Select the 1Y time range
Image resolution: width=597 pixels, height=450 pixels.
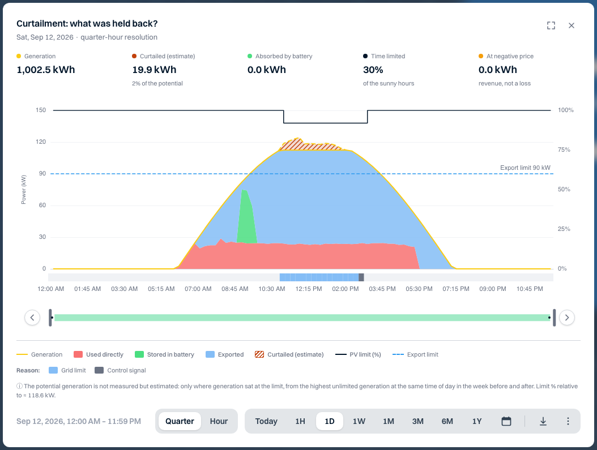[x=477, y=421]
